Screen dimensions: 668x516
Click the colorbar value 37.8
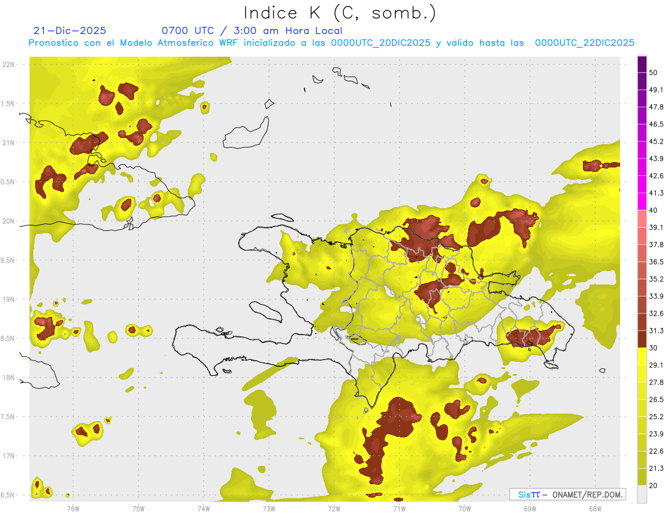tap(656, 245)
